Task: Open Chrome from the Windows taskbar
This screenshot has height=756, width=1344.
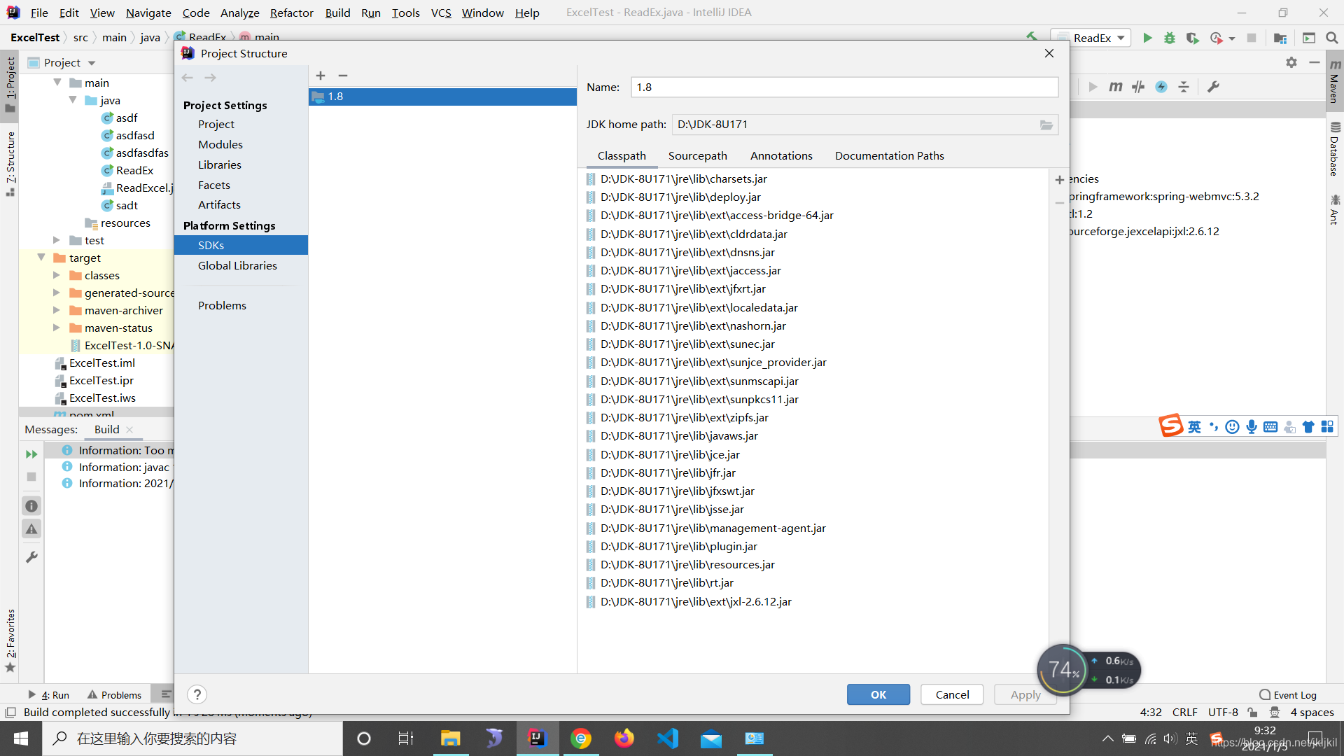Action: [x=580, y=738]
